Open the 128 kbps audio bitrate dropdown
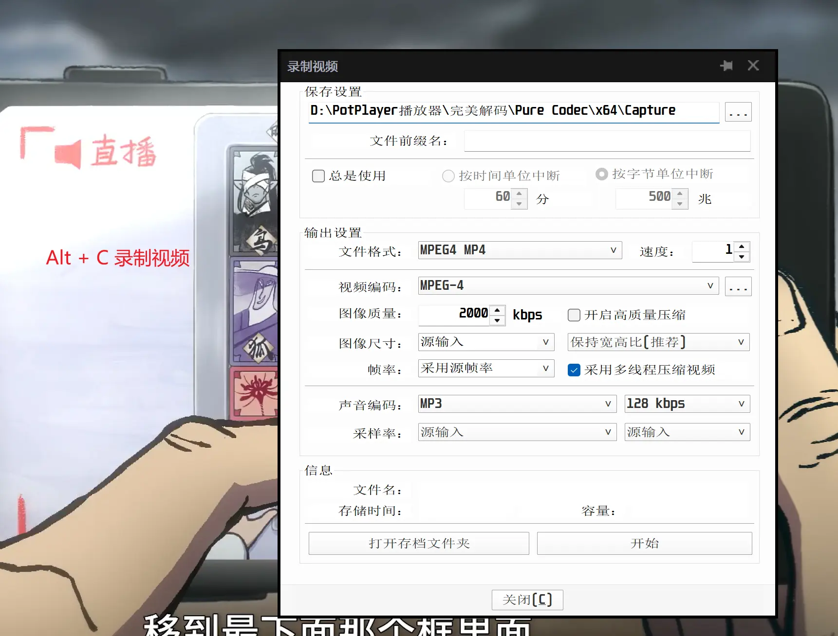Image resolution: width=838 pixels, height=636 pixels. coord(687,404)
